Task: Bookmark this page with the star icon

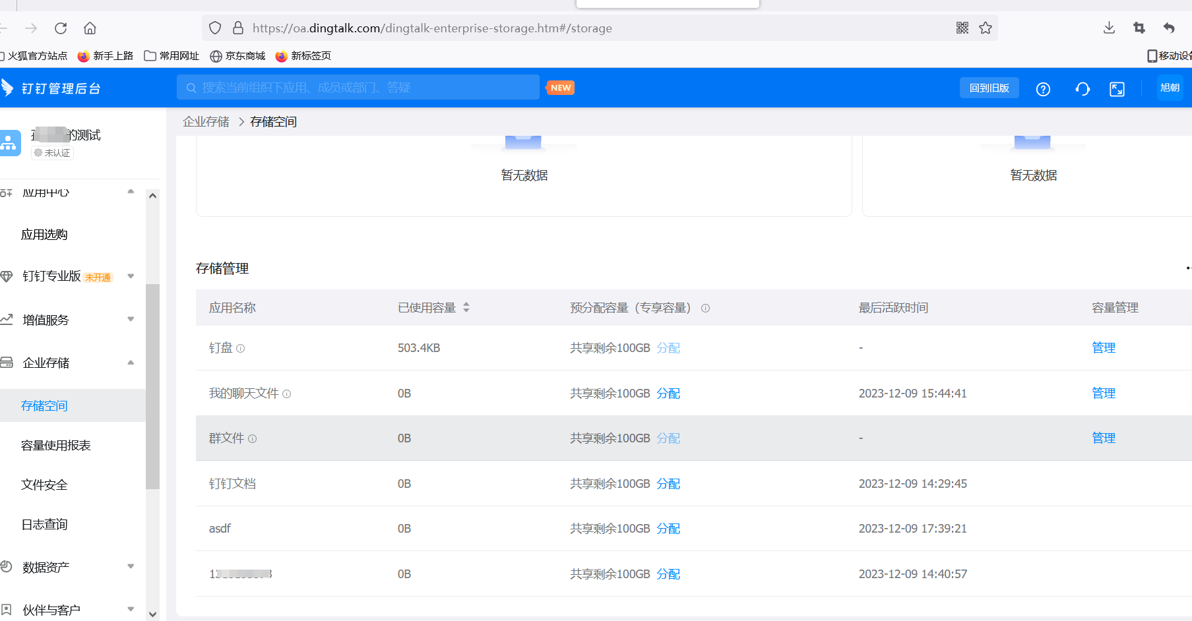Action: [986, 28]
